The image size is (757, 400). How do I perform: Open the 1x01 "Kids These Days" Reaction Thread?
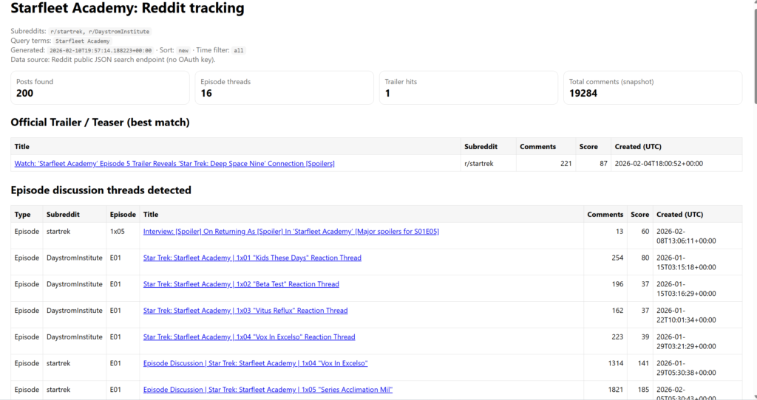[x=252, y=258]
